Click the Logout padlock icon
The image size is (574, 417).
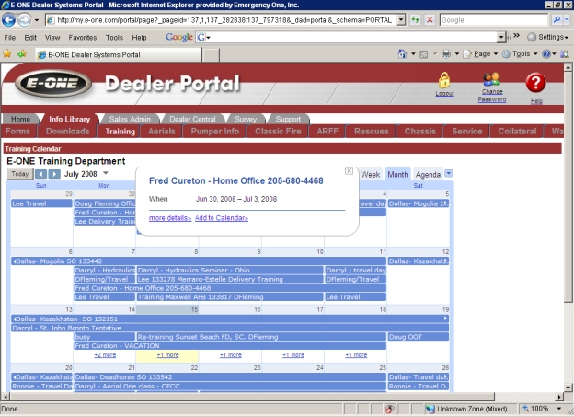click(444, 80)
